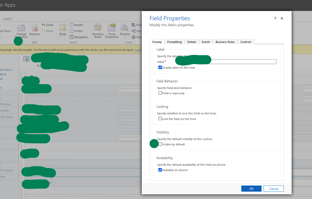Enable Field is read-only
The height and width of the screenshot is (199, 312).
coord(160,93)
